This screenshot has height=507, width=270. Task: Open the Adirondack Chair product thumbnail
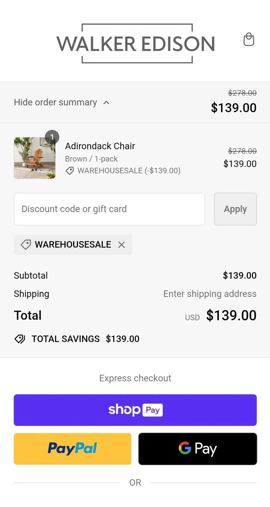point(34,158)
